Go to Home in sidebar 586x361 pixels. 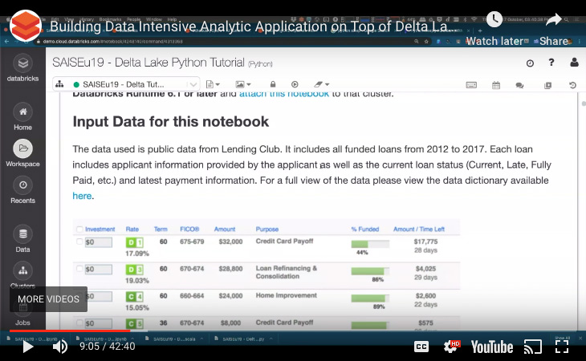pyautogui.click(x=22, y=116)
